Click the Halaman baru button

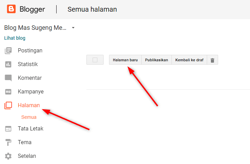(x=125, y=60)
